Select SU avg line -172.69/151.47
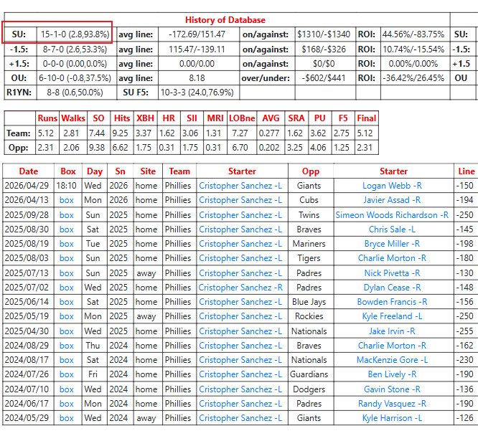Screen dimensions: 478x431 point(197,34)
